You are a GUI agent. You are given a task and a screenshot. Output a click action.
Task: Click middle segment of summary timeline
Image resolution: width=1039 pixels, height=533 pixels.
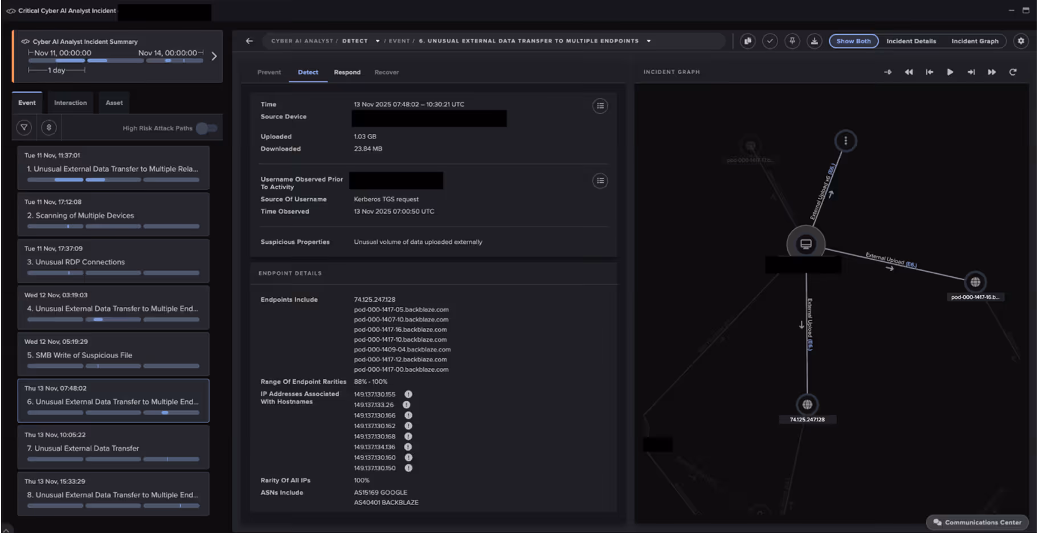tap(116, 60)
